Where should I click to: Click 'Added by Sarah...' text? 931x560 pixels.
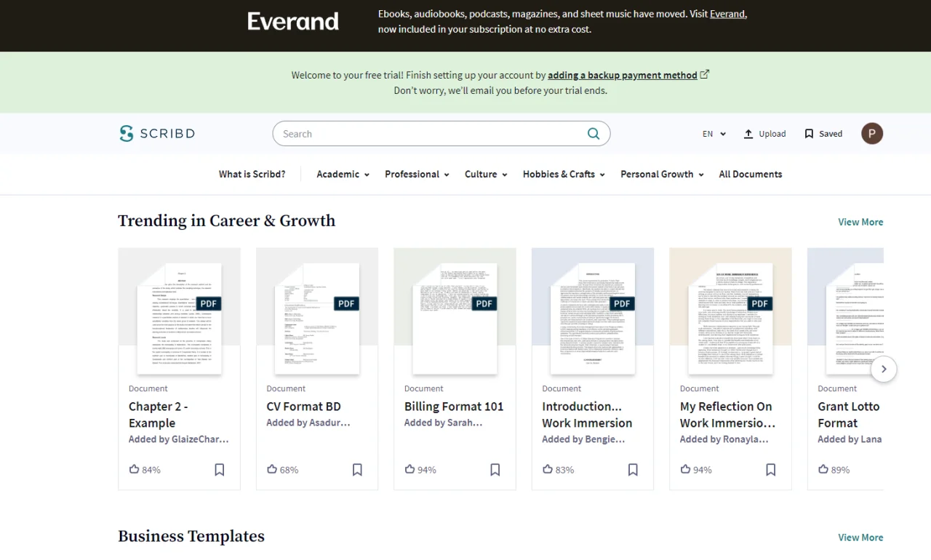(444, 423)
